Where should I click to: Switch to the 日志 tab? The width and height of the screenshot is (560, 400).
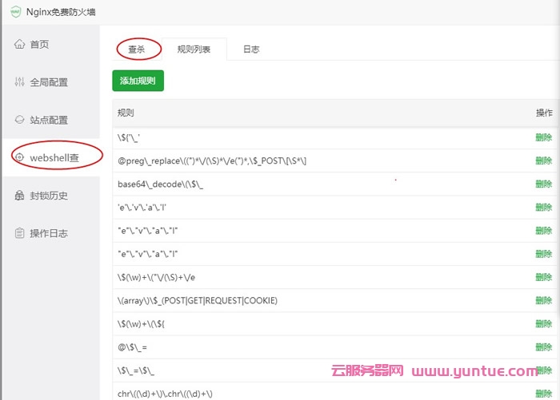tap(251, 50)
